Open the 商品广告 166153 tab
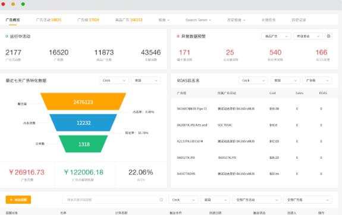Viewport: 342px width, 215px height. pyautogui.click(x=128, y=20)
